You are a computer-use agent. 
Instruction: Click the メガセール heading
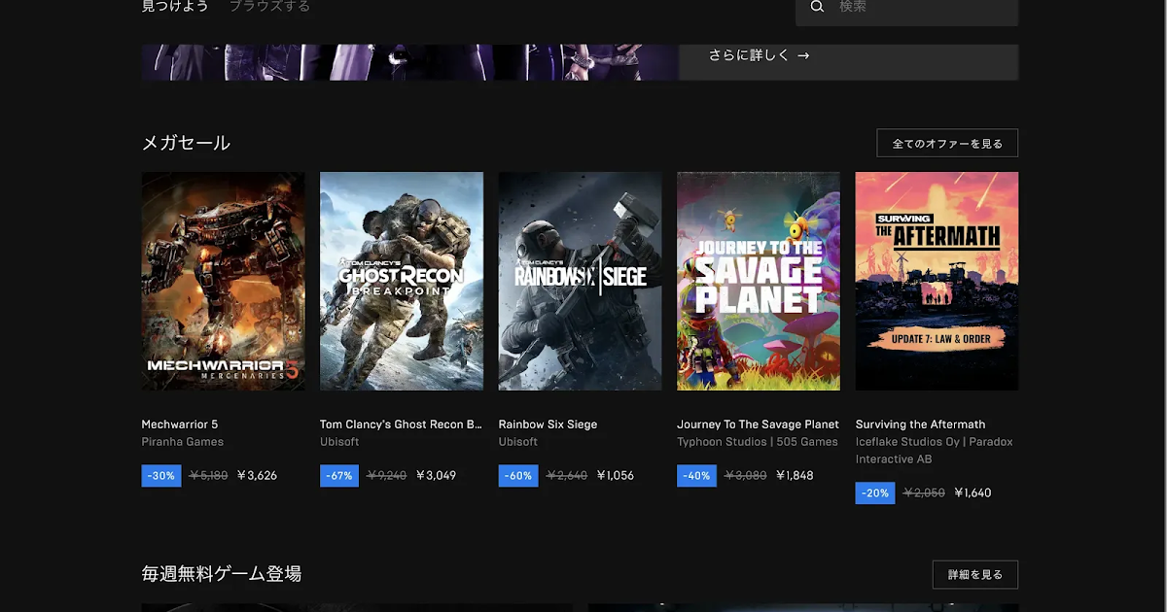click(x=186, y=143)
